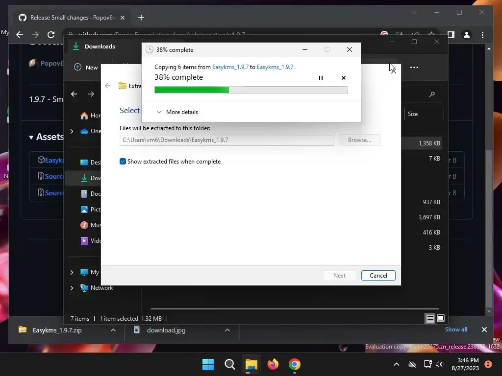Open Chrome side panel
The height and width of the screenshot is (376, 502).
(451, 35)
